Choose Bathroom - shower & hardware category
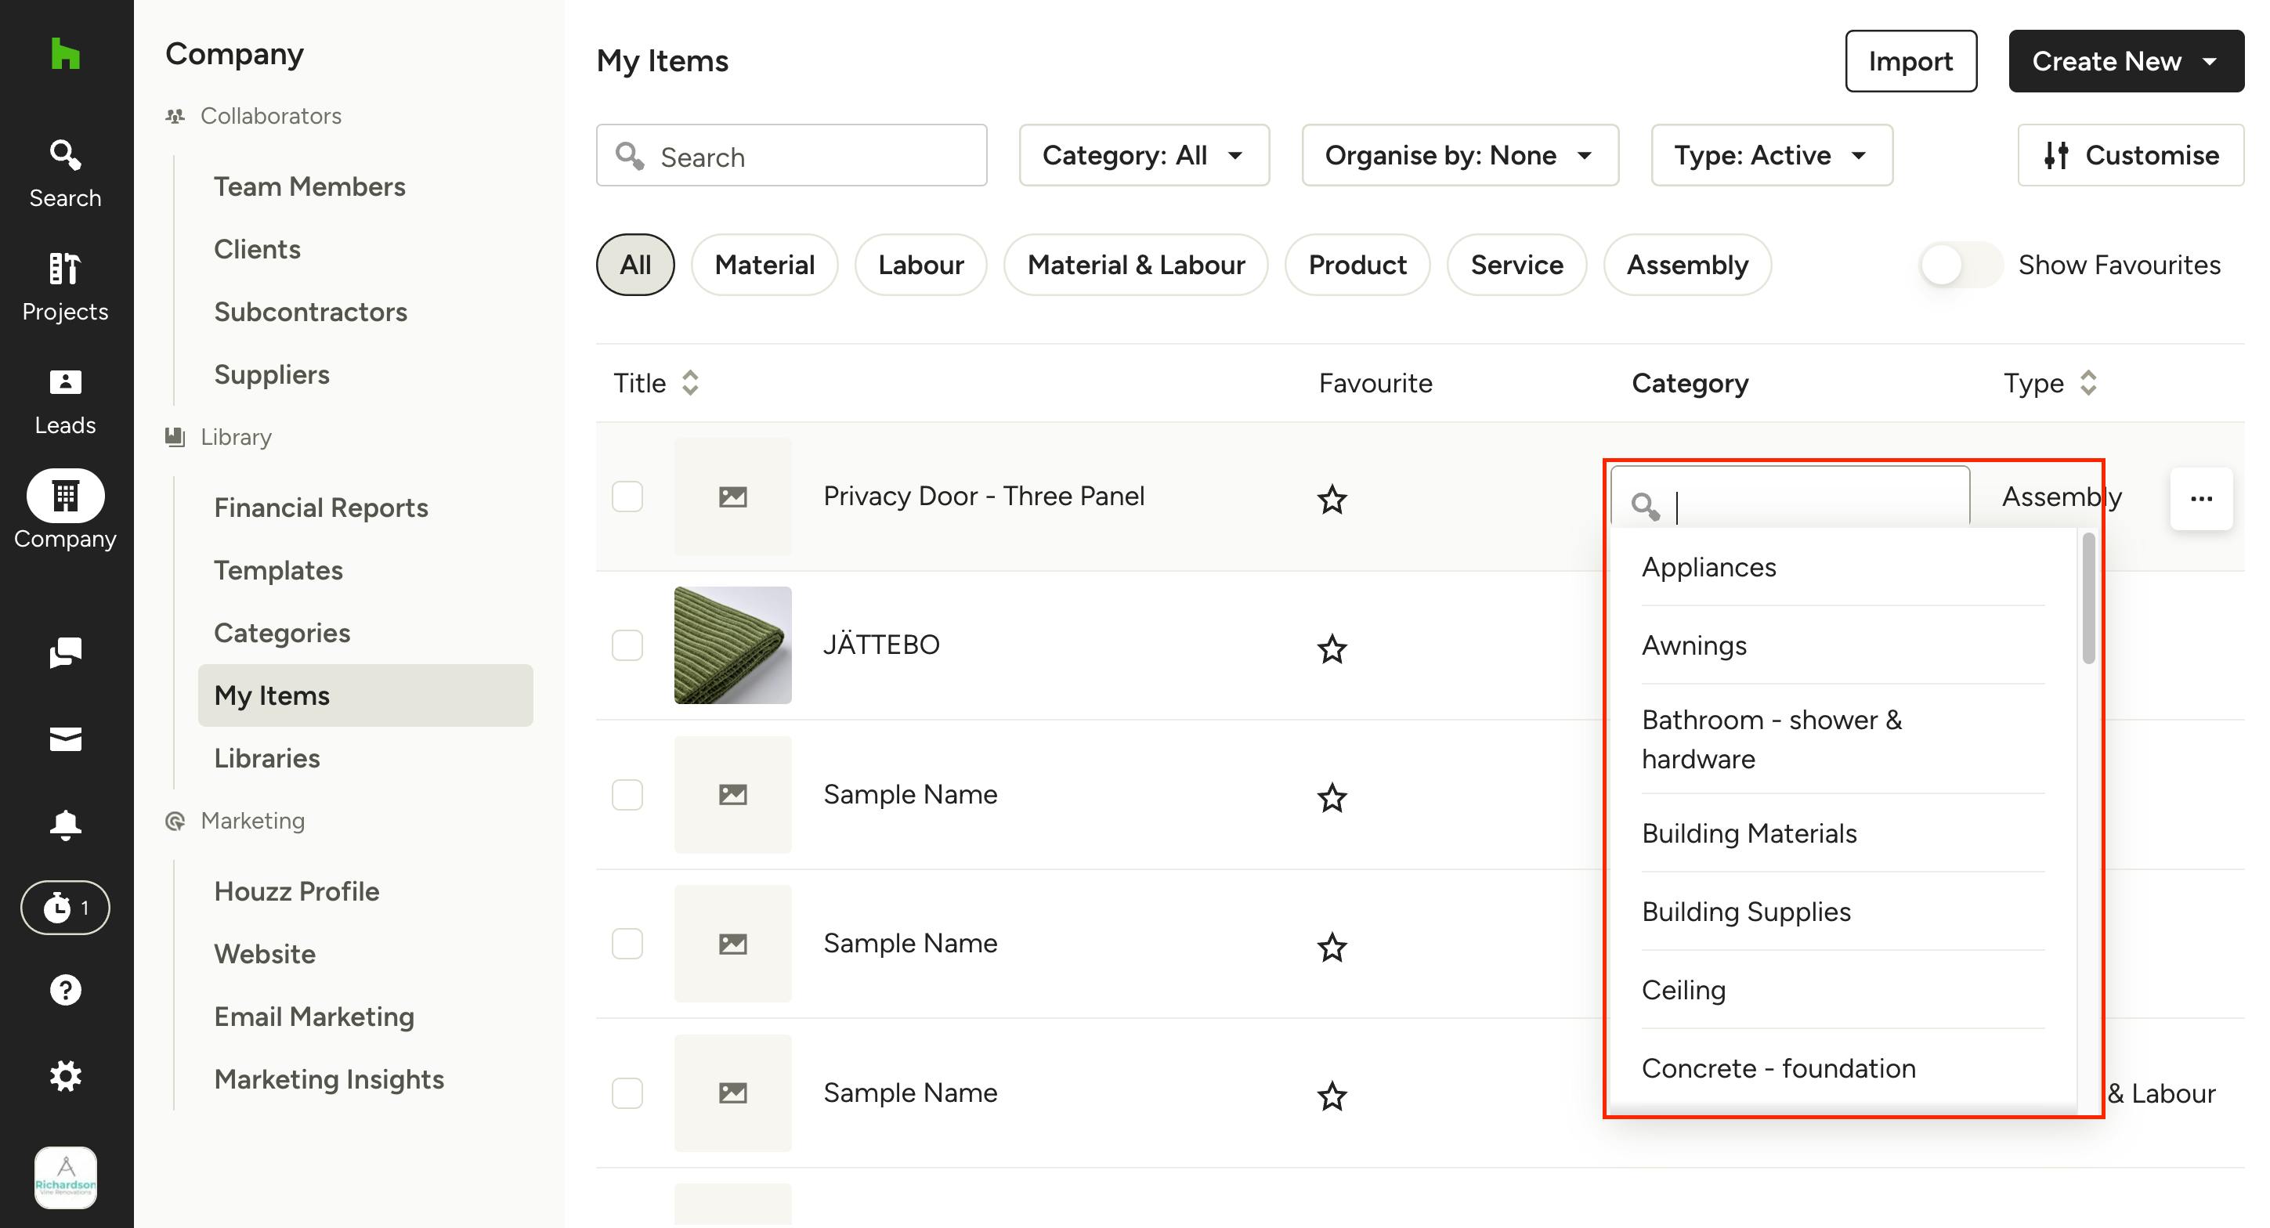 click(x=1842, y=740)
